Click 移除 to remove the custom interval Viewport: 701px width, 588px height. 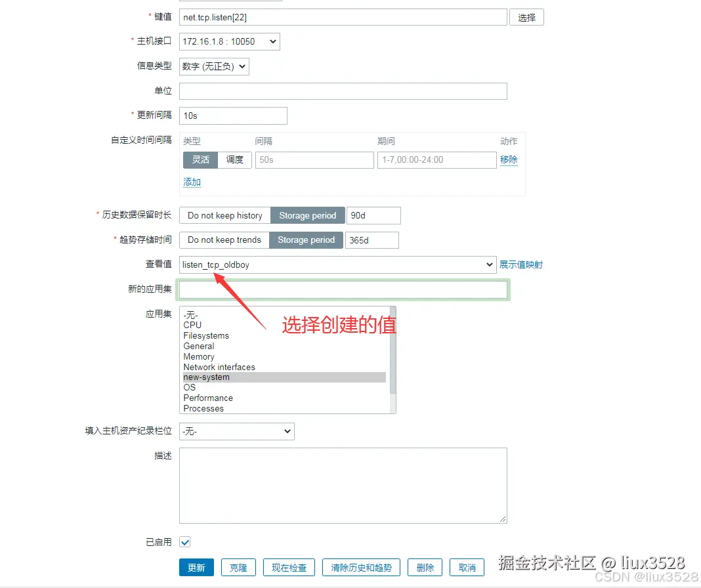coord(509,159)
